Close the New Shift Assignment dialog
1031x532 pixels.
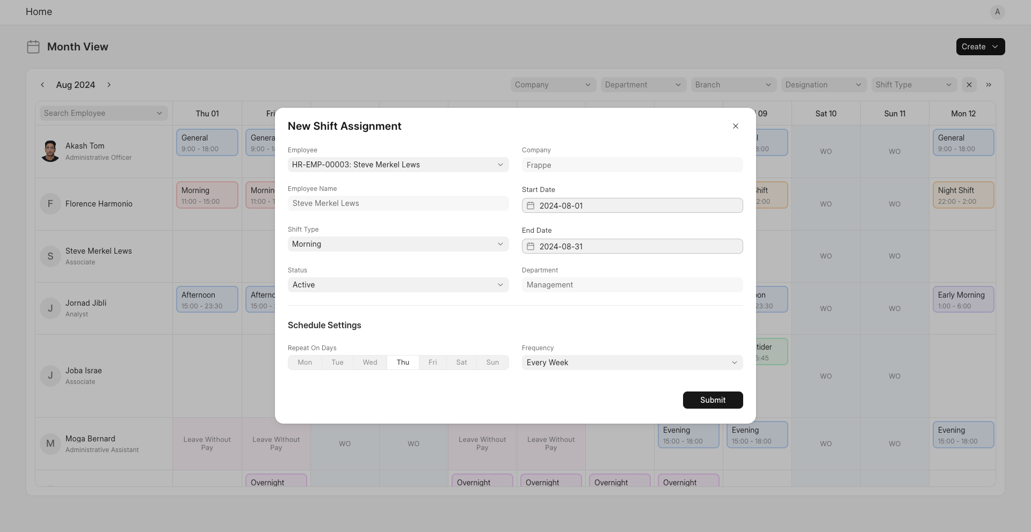pos(736,126)
